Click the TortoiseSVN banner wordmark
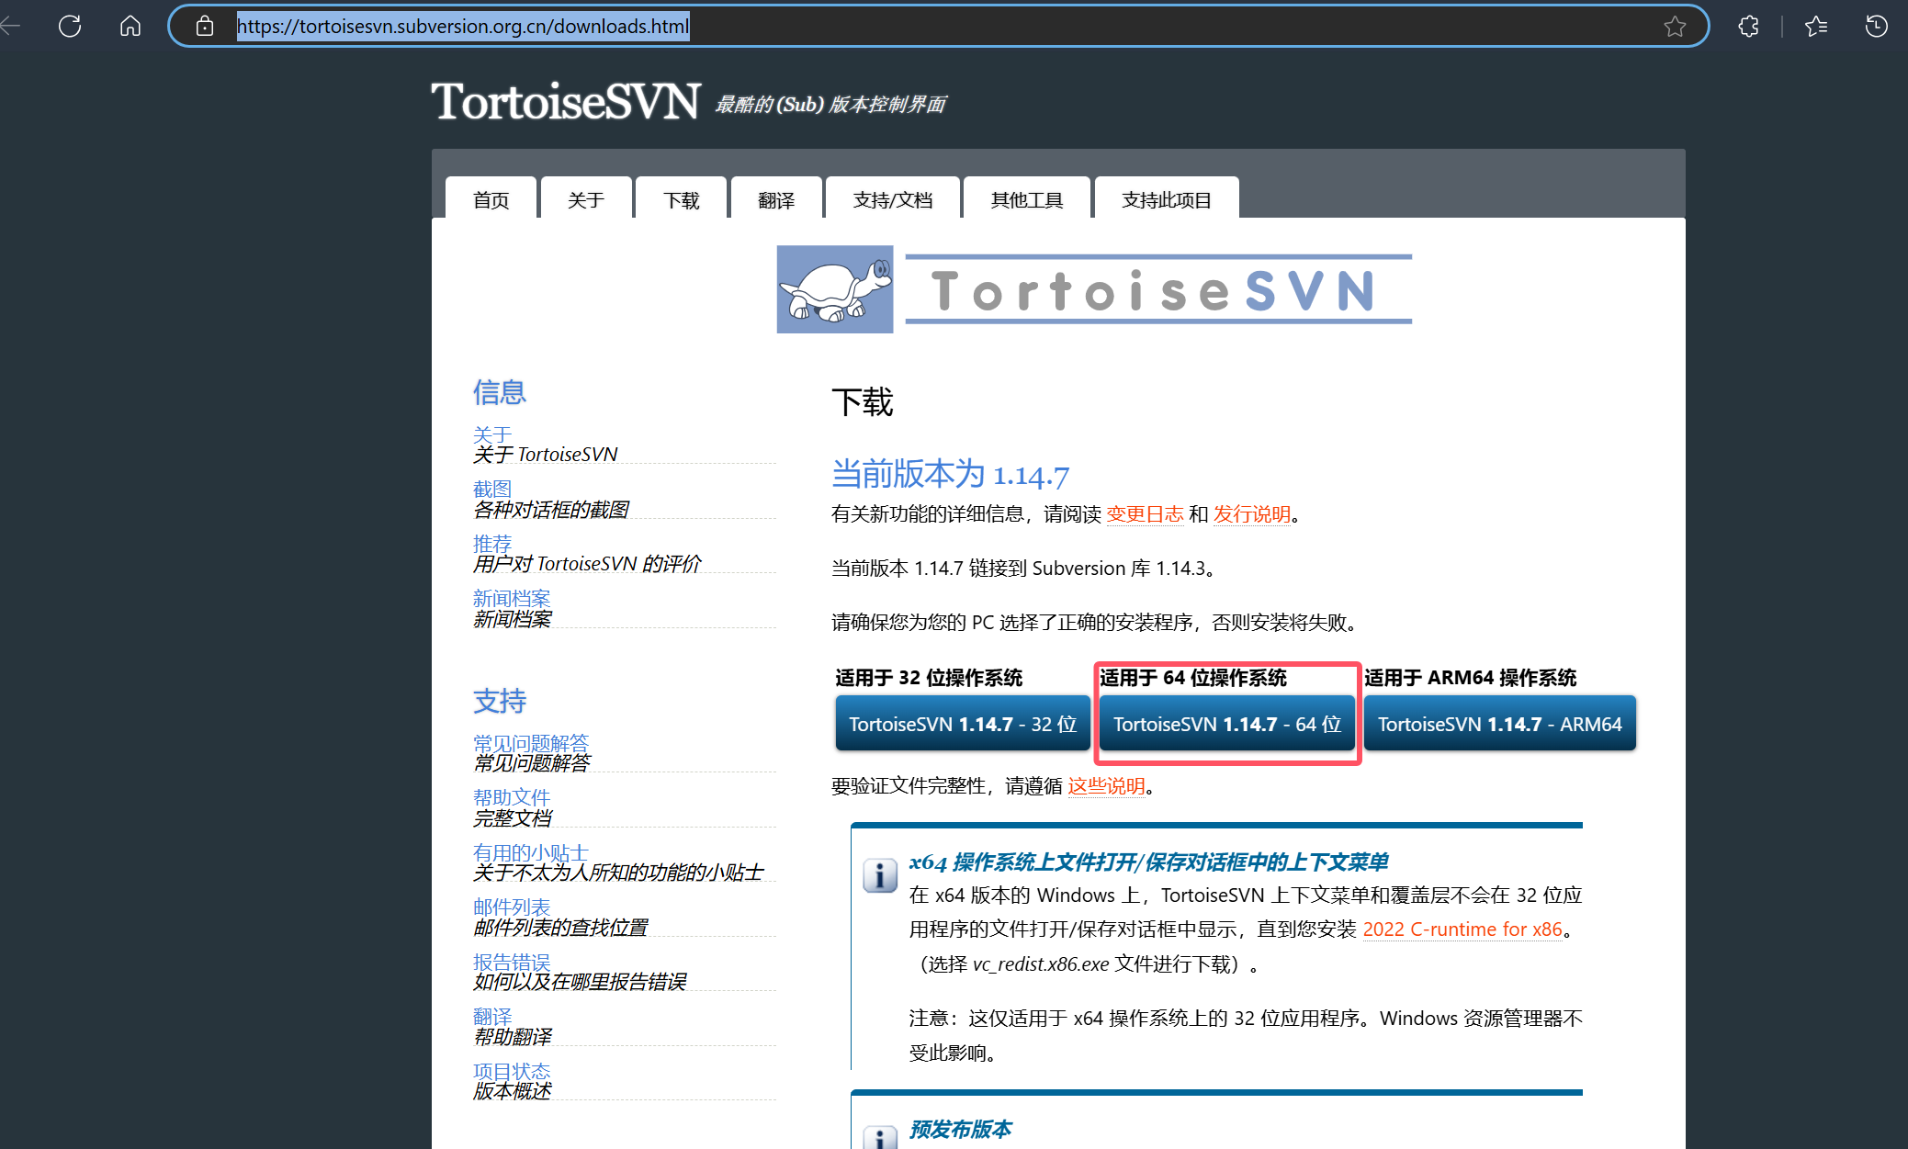The width and height of the screenshot is (1908, 1149). pyautogui.click(x=1158, y=289)
